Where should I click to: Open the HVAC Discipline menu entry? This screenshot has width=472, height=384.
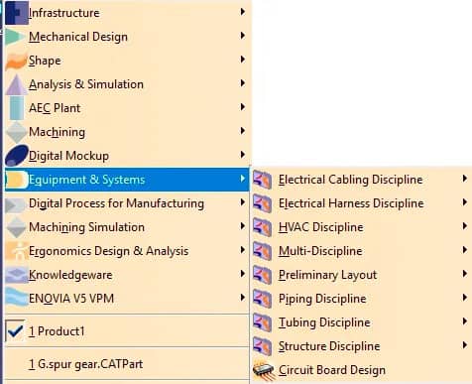click(x=361, y=227)
